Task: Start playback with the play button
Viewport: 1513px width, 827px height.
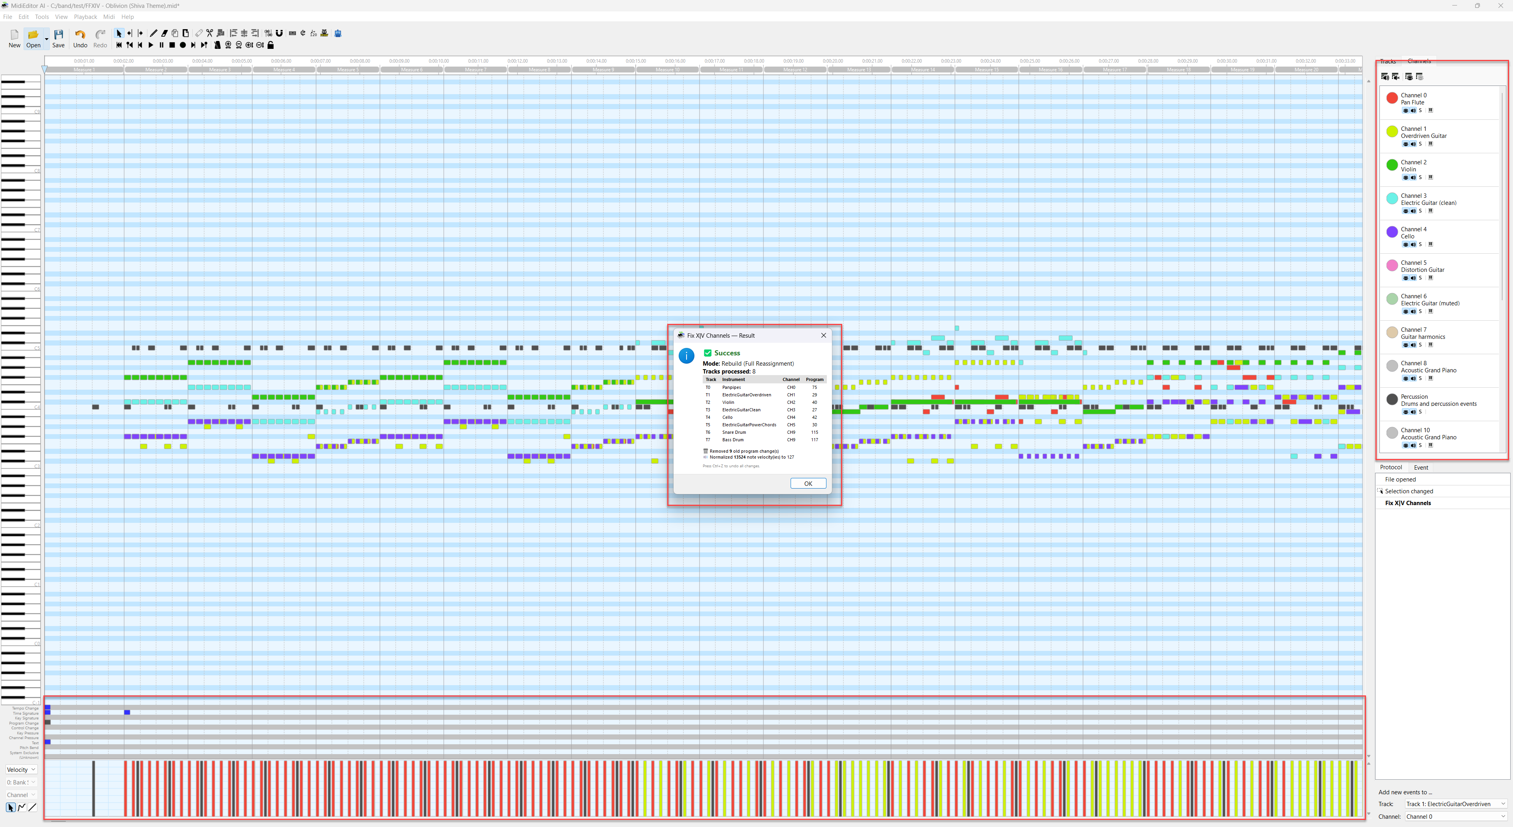Action: pyautogui.click(x=151, y=45)
